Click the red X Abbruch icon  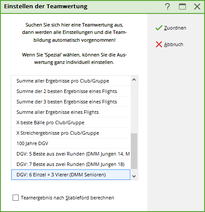coord(159,44)
